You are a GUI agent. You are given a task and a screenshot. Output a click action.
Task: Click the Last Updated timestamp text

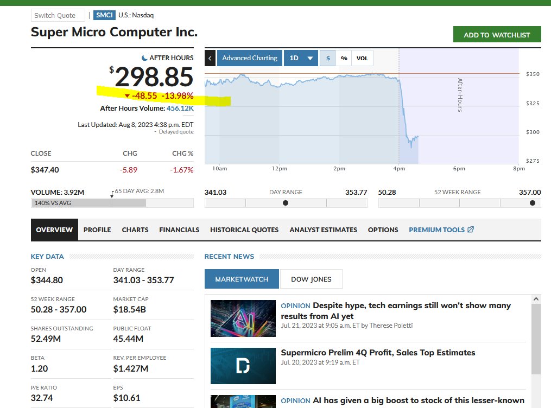(x=135, y=125)
